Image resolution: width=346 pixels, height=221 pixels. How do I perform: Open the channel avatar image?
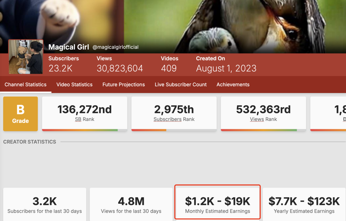coord(26,56)
